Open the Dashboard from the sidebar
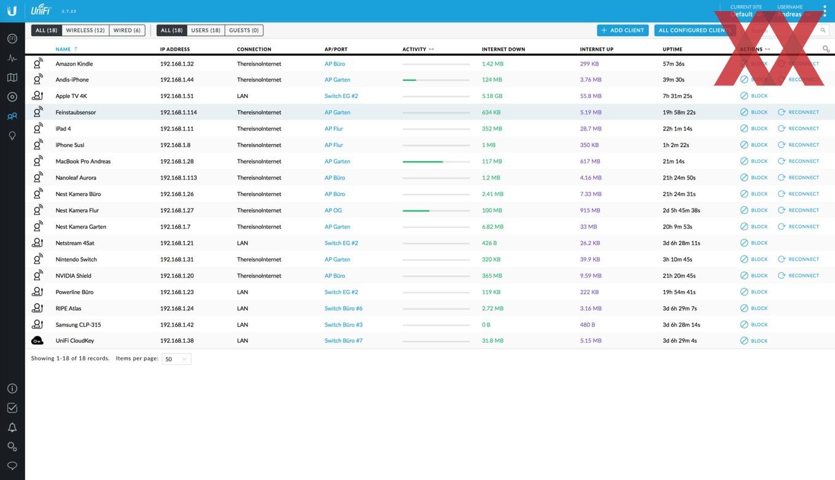Screen dimensions: 835x480 click(12, 39)
